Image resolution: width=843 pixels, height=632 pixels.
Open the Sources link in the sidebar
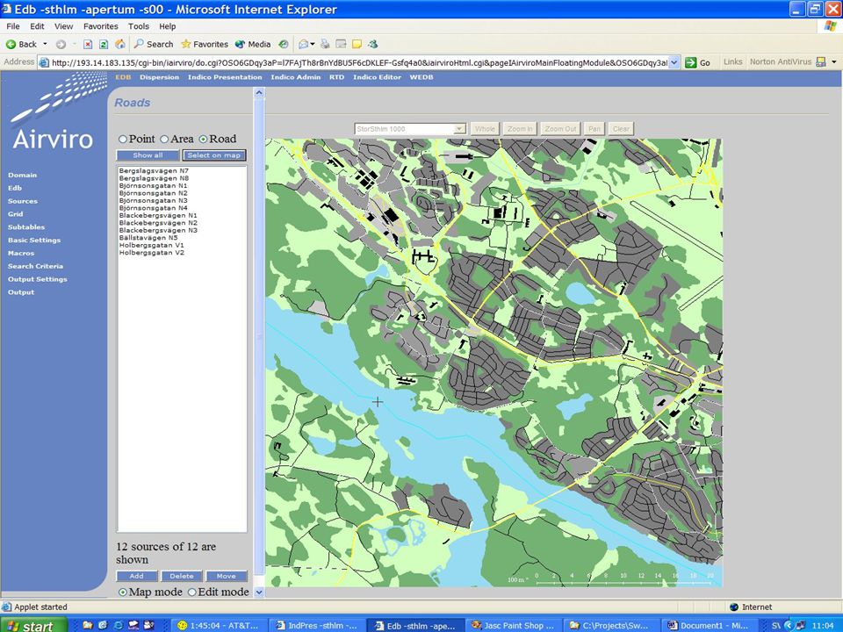pos(23,201)
